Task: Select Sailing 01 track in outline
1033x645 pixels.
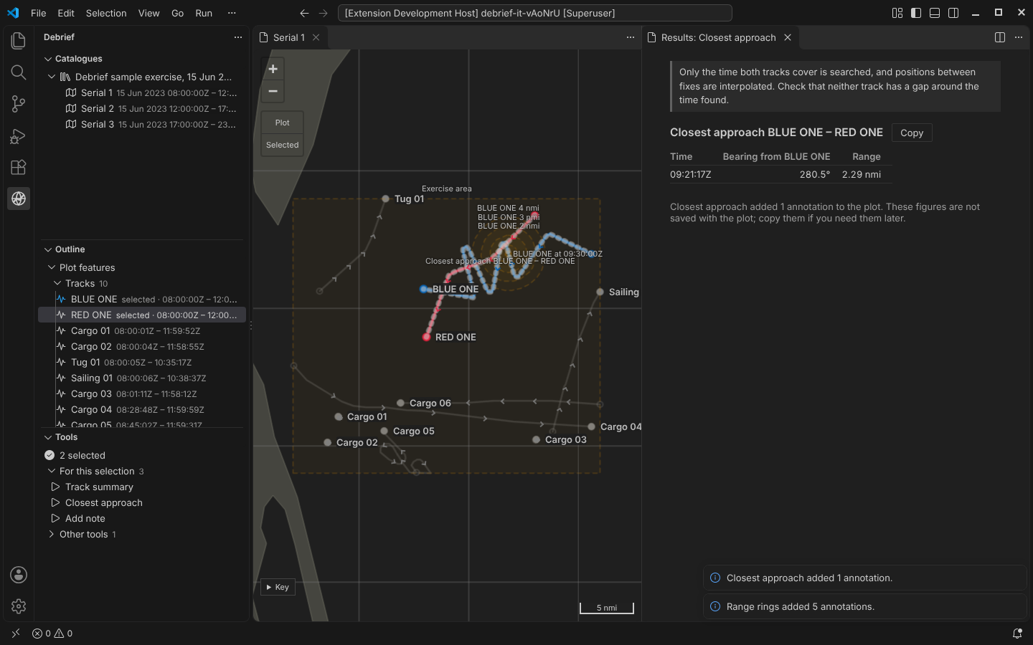Action: click(141, 378)
